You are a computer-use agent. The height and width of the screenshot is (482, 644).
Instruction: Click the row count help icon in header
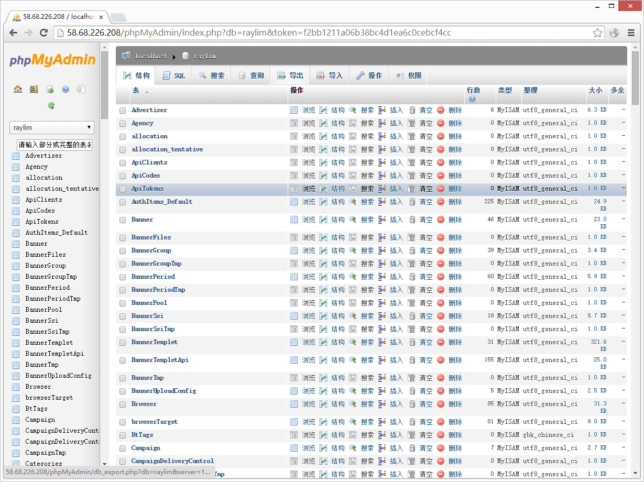(472, 99)
